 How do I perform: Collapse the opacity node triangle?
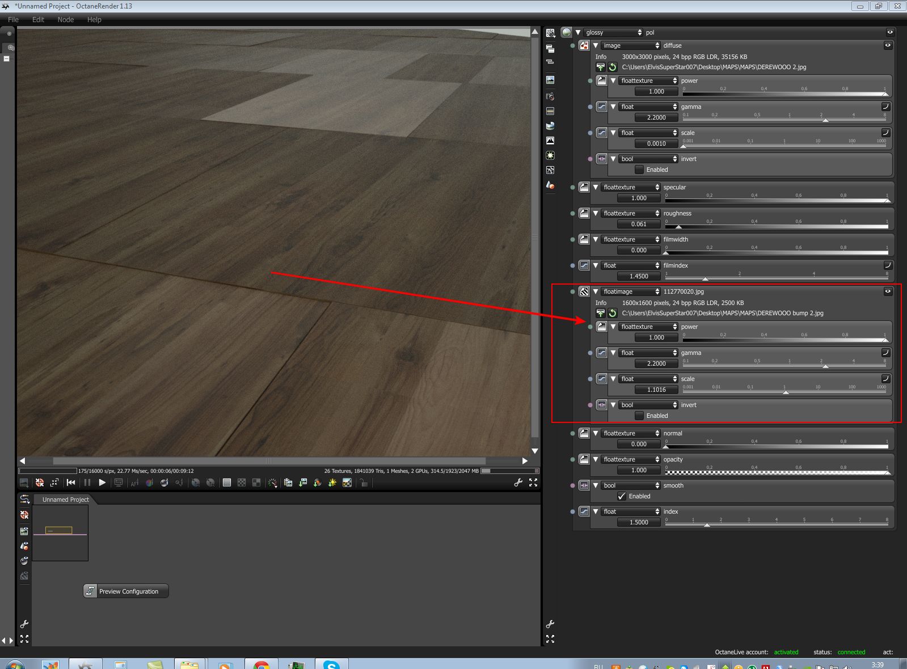coord(596,459)
